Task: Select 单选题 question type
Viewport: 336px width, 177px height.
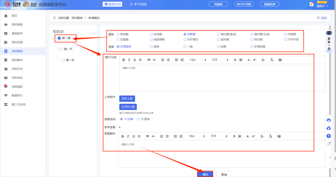Action: pos(118,34)
